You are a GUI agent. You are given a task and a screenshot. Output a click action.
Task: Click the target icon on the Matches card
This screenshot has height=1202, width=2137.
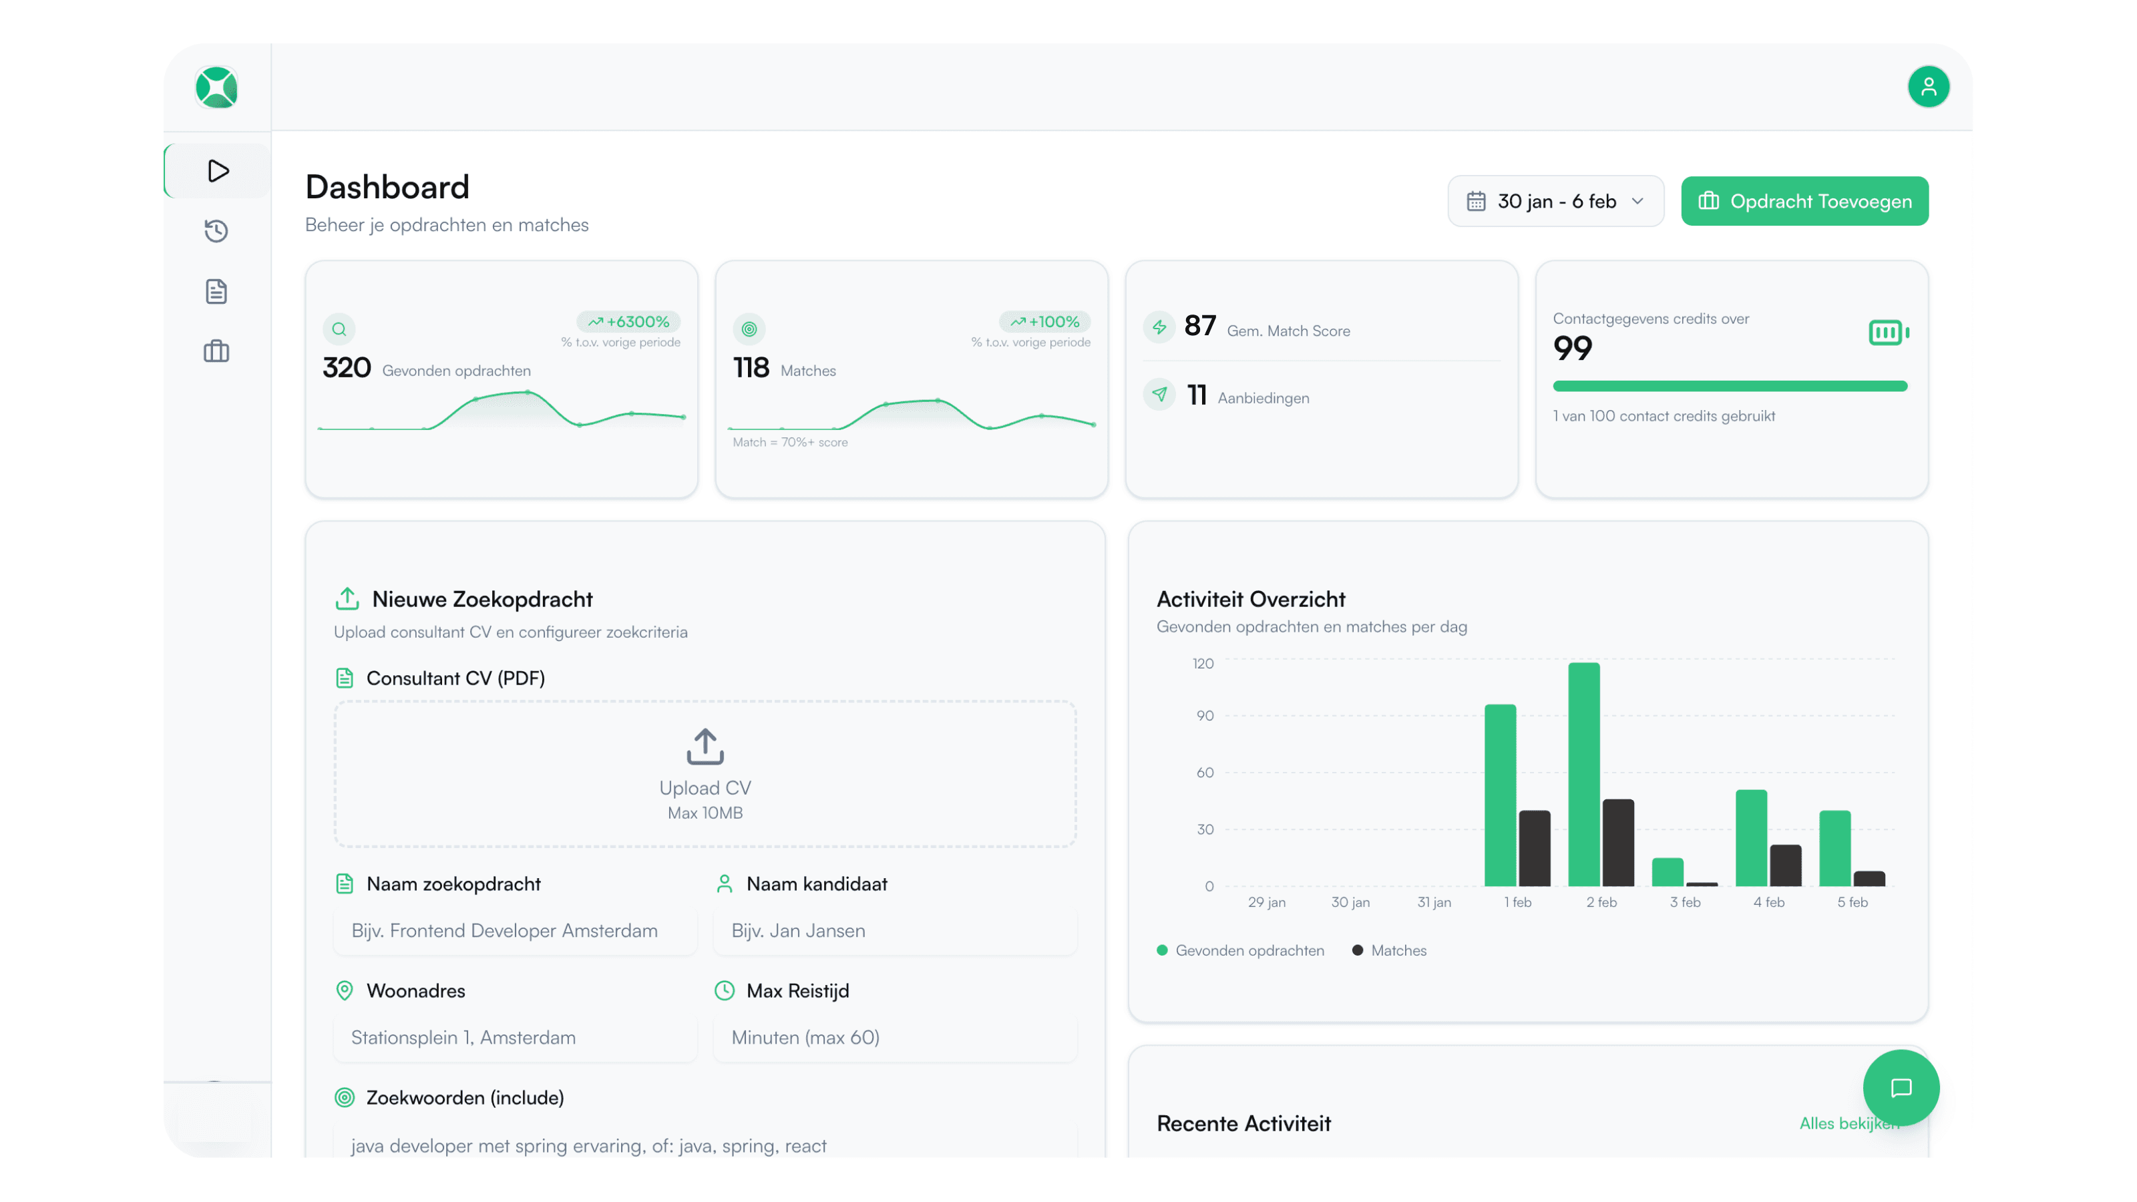point(750,329)
